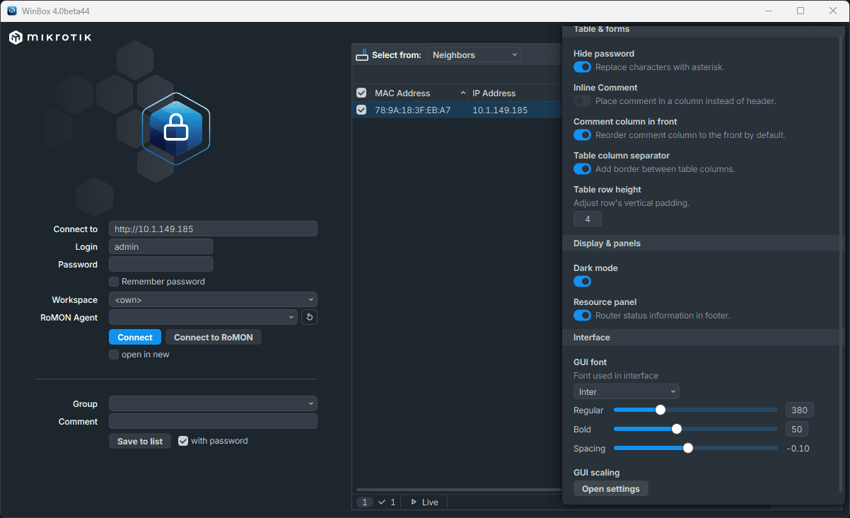850x518 pixels.
Task: Click the MAC Address column header
Action: pyautogui.click(x=419, y=93)
